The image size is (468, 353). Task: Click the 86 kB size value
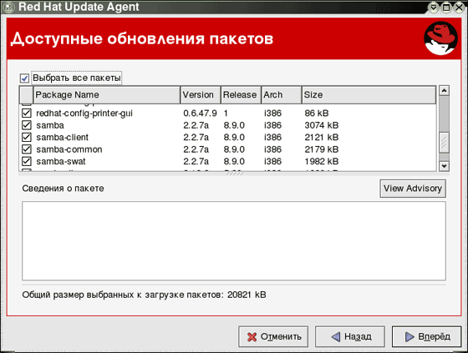click(x=317, y=113)
